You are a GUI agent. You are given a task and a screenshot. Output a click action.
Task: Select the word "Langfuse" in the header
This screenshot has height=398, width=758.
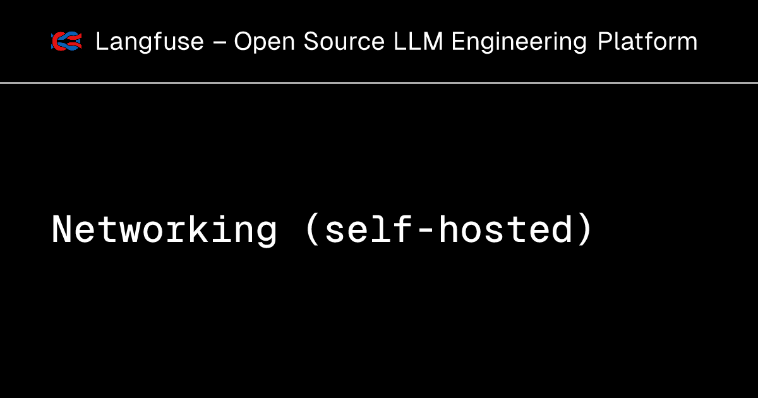click(150, 42)
